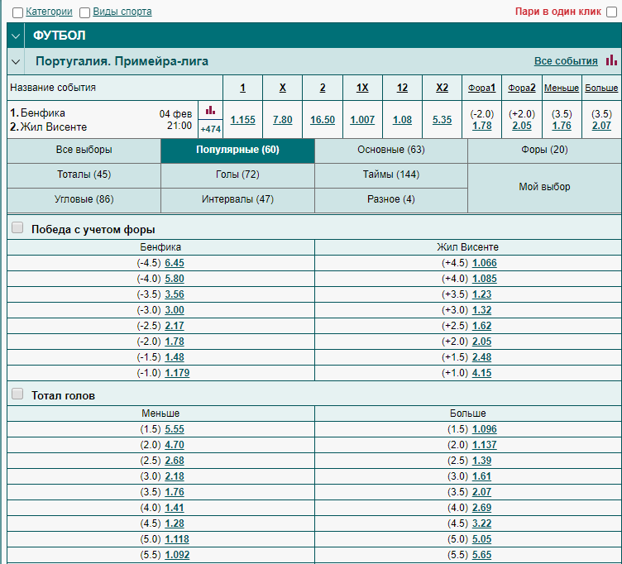
Task: Open the Мой выбор tab
Action: pos(544,187)
